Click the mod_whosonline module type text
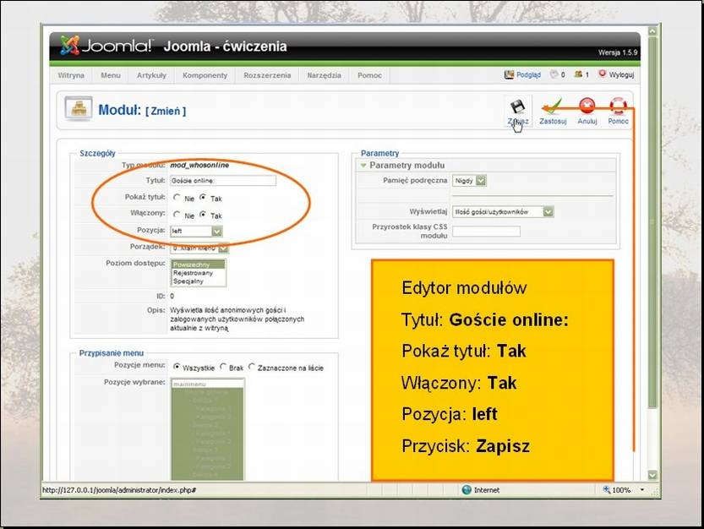Image resolution: width=704 pixels, height=529 pixels. pyautogui.click(x=199, y=165)
